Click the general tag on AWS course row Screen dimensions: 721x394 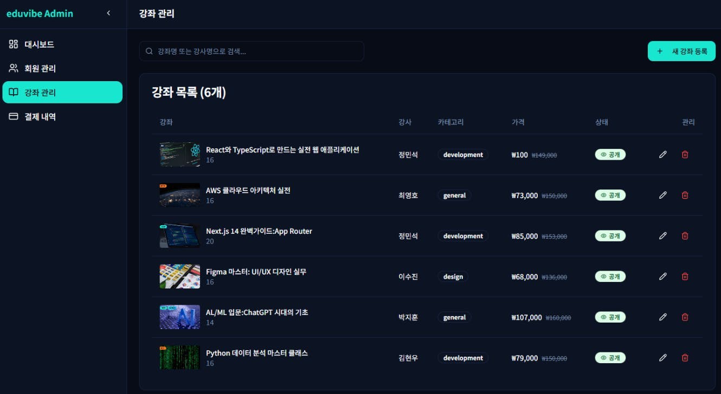tap(454, 195)
